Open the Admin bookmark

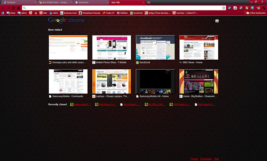coord(22,13)
